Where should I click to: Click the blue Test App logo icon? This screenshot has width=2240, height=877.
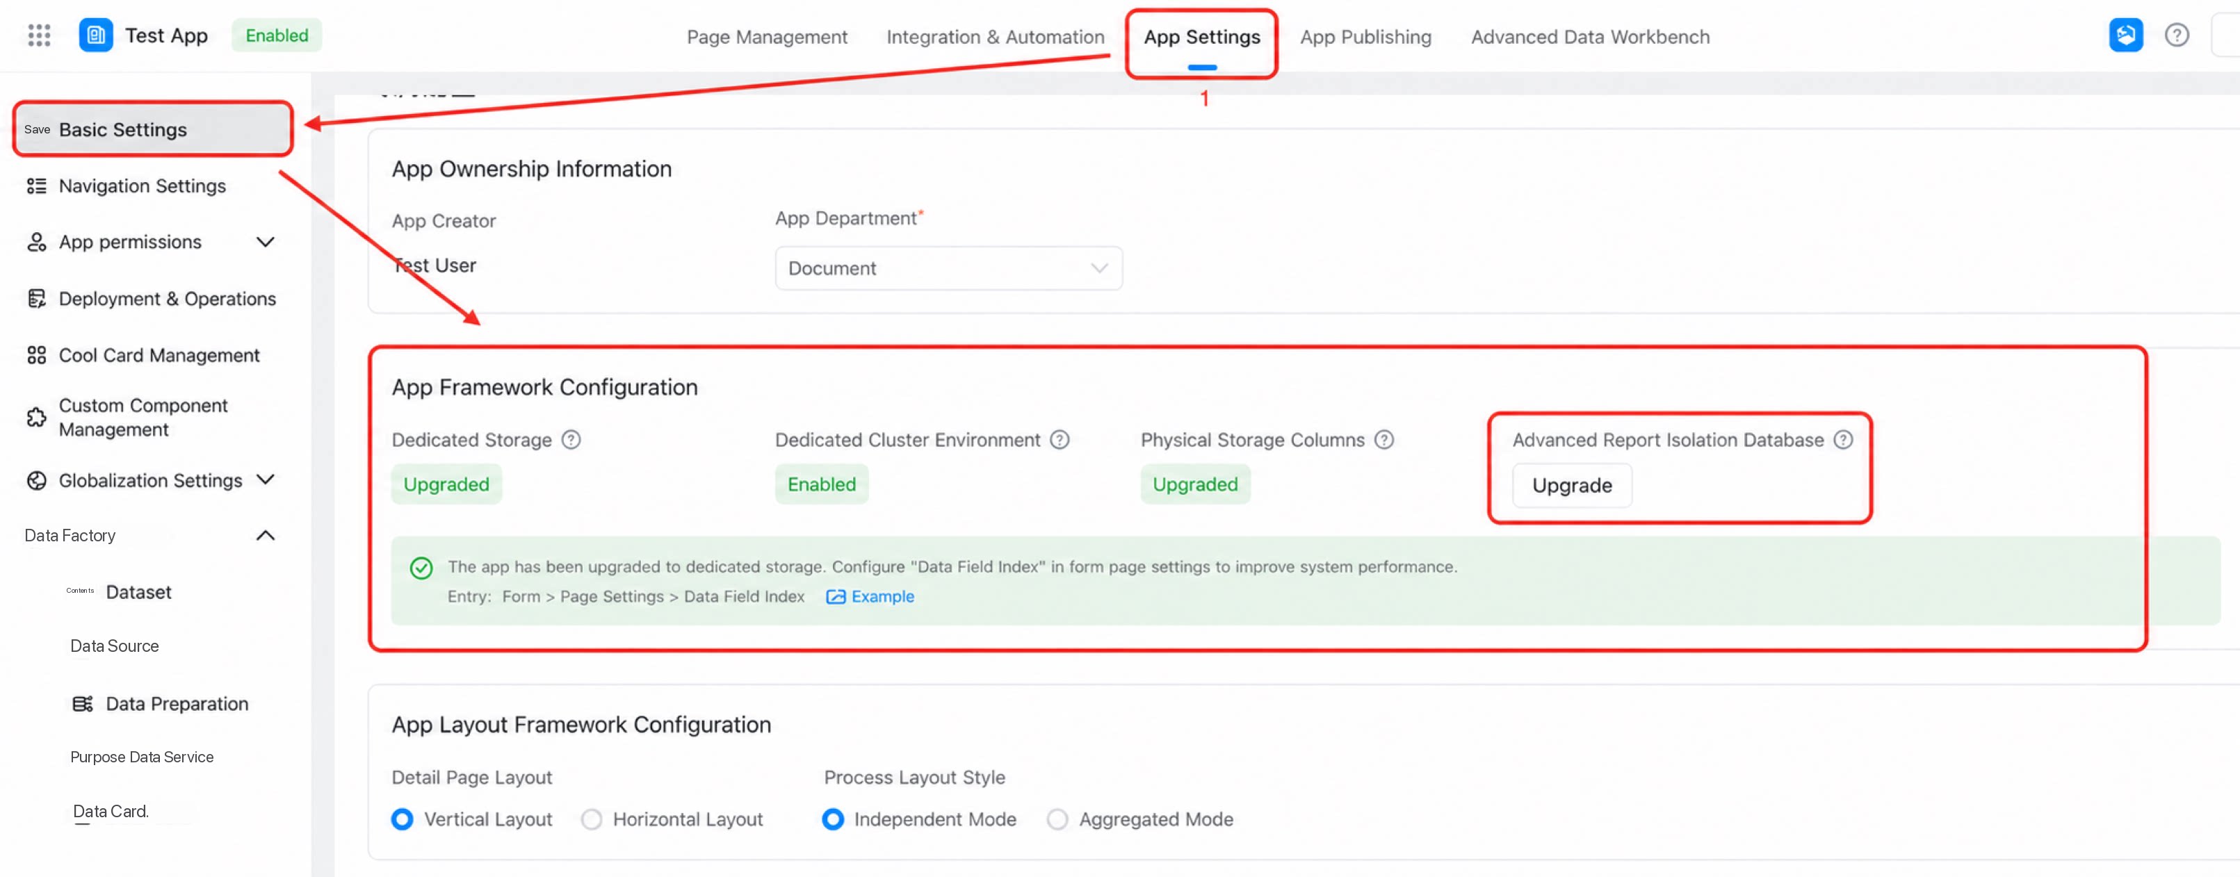tap(96, 35)
